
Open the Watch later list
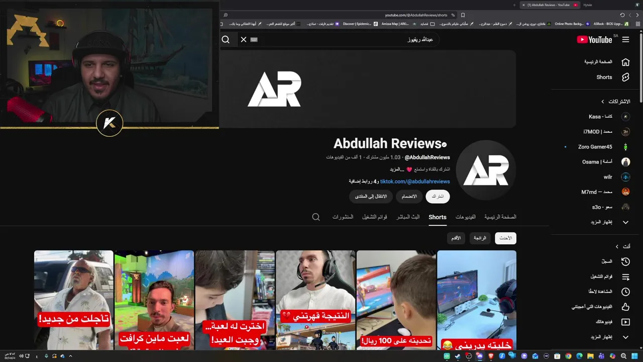coord(609,292)
